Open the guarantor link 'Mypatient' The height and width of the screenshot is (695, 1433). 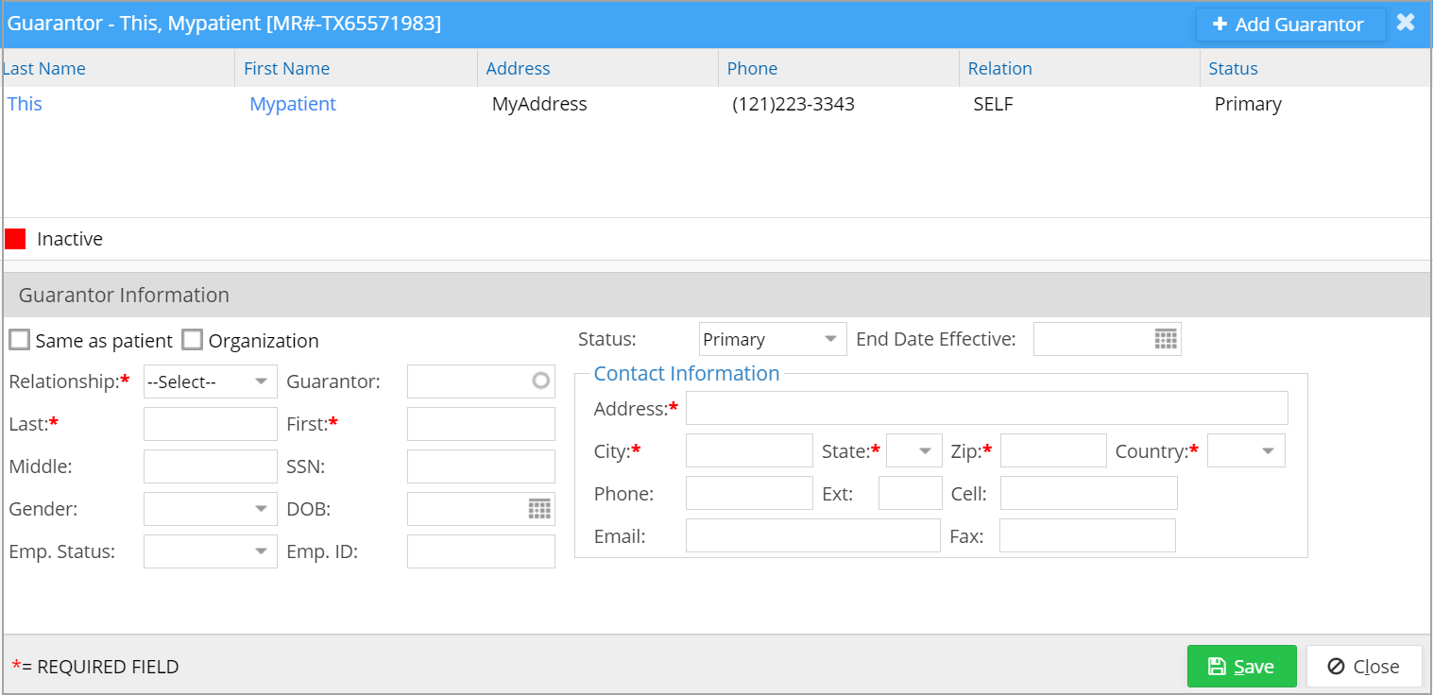tap(293, 104)
